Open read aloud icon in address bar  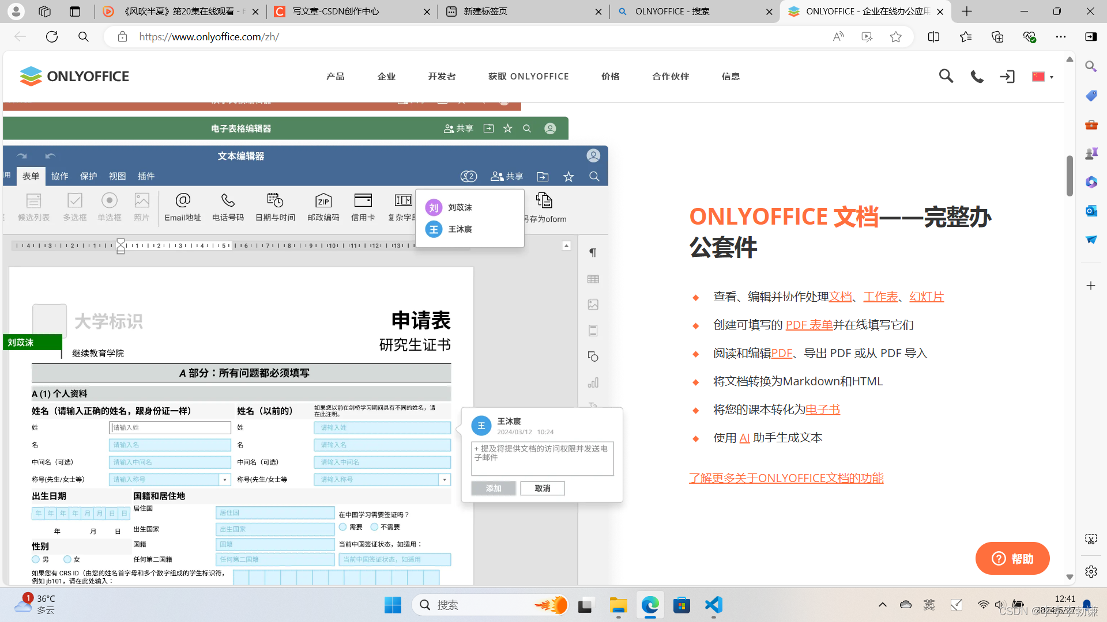point(838,37)
